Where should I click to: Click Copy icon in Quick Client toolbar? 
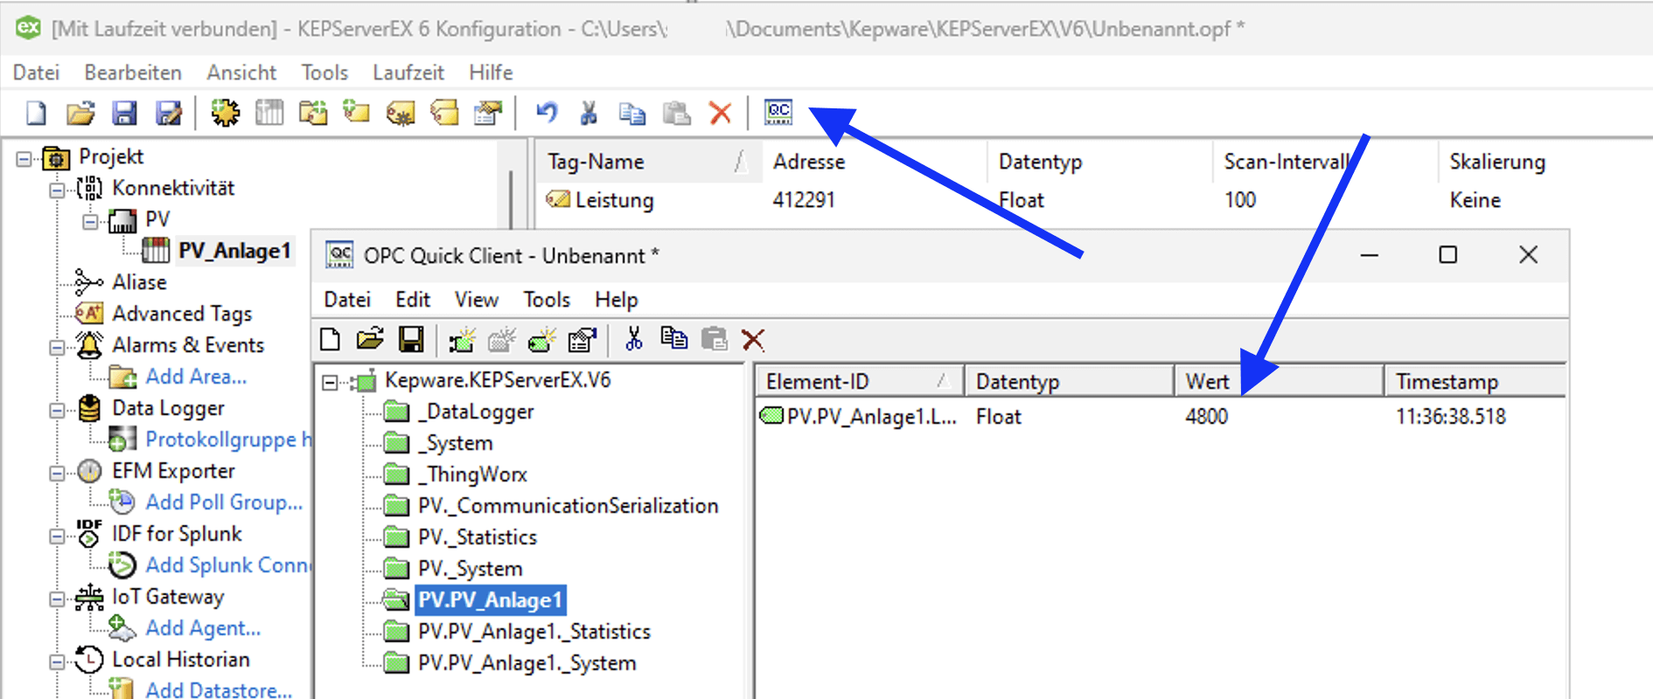tap(673, 338)
